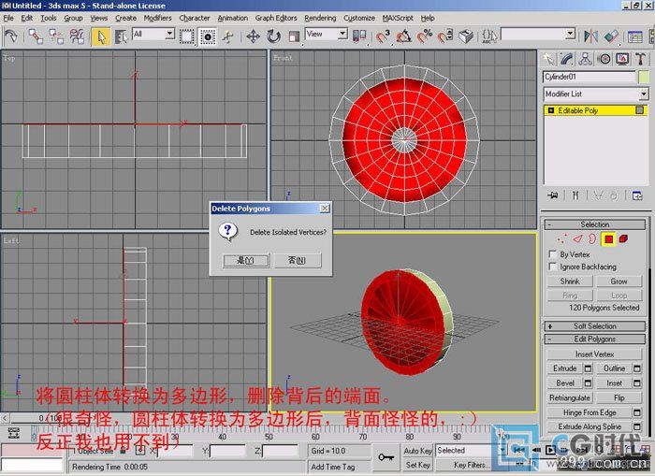Select the Select and Manipulate tool
The width and height of the screenshot is (655, 476).
click(x=227, y=36)
